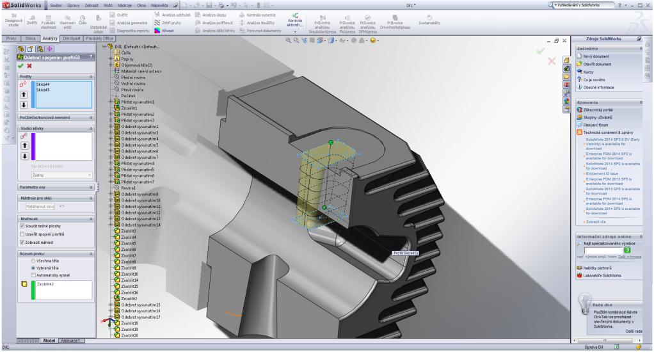Viewport: 654px width, 352px height.
Task: Enable Automaticky vybrat checkbox
Action: (x=33, y=275)
